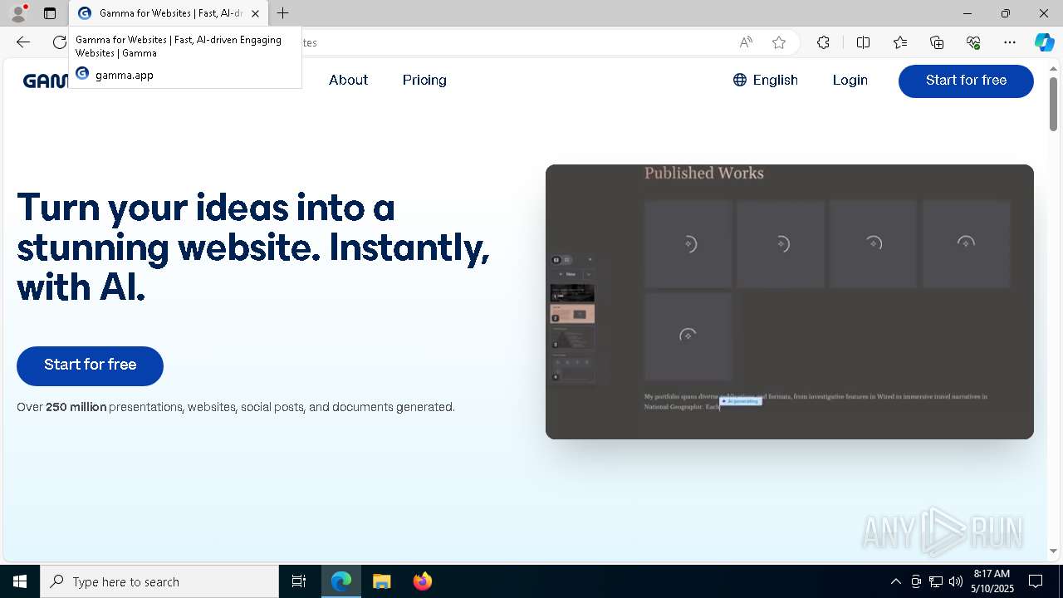Open the Pricing page link
This screenshot has height=598, width=1063.
424,80
